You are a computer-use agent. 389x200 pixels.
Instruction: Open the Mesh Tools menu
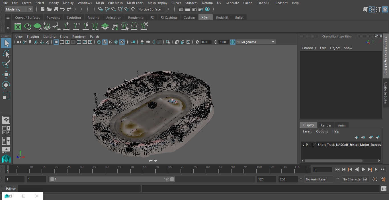135,3
